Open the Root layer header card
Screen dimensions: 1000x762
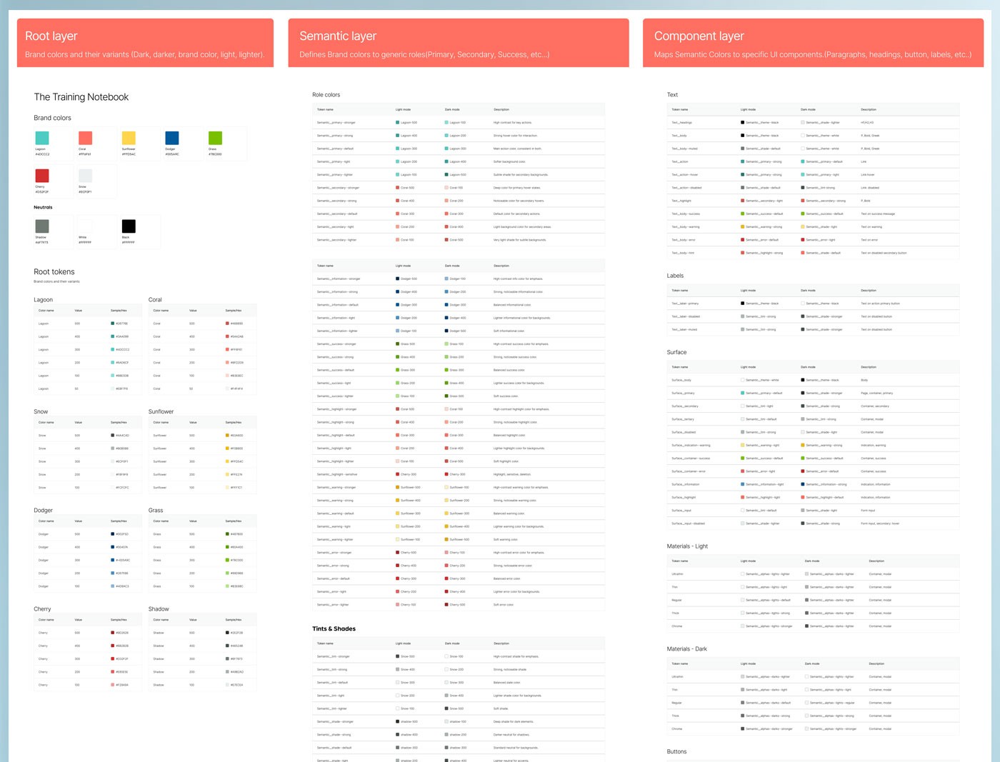[x=145, y=43]
